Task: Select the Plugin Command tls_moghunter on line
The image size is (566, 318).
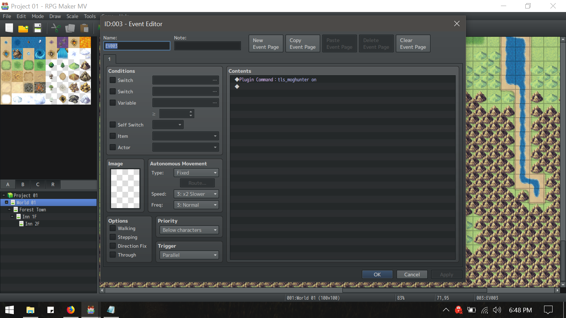Action: coord(343,79)
